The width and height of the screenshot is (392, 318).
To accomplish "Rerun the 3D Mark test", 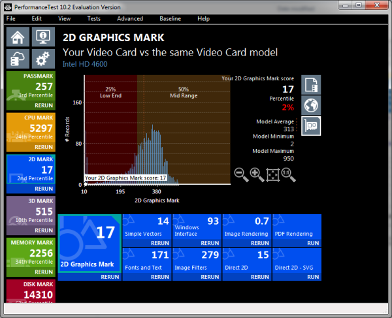I will [44, 231].
